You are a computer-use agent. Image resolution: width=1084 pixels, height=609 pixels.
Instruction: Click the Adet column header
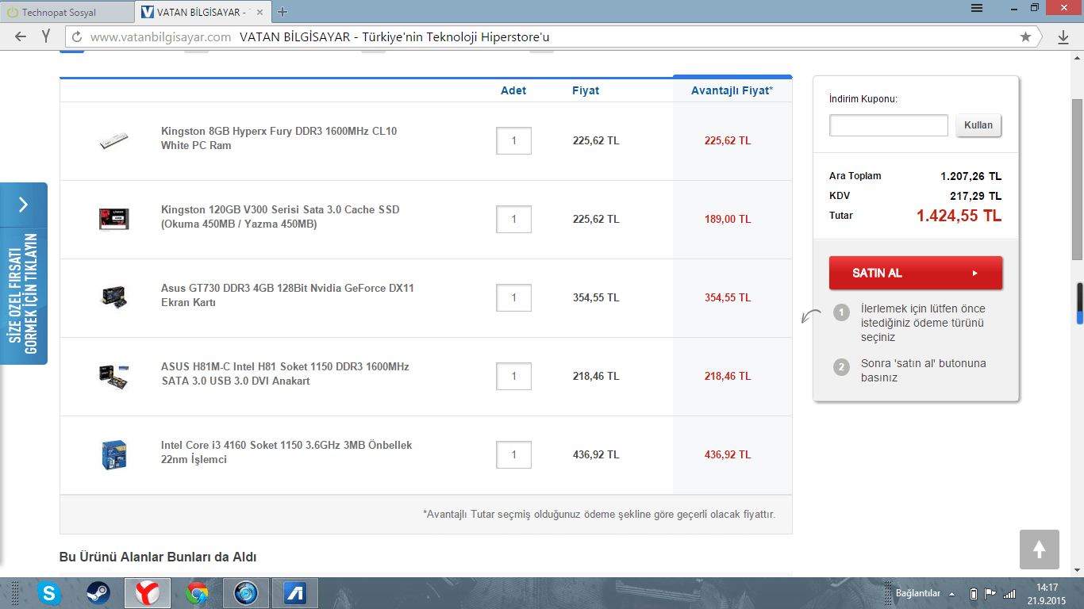coord(513,90)
